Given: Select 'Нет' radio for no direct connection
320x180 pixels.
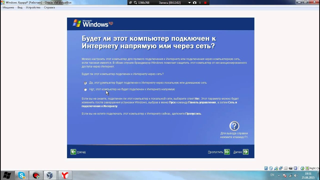Looking at the screenshot, I should point(85,89).
